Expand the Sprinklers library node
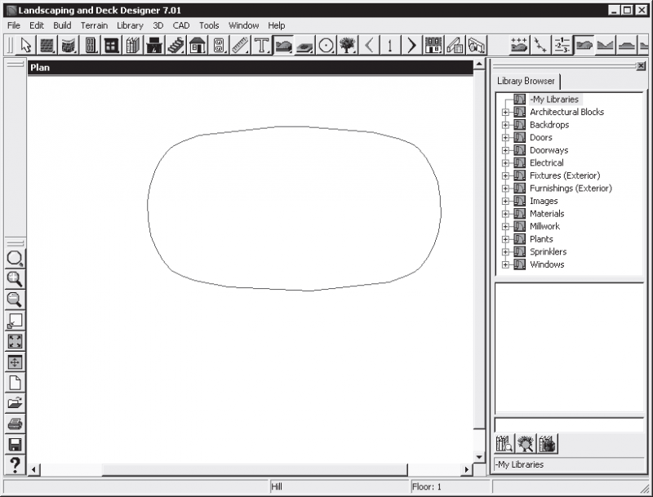 [x=505, y=252]
